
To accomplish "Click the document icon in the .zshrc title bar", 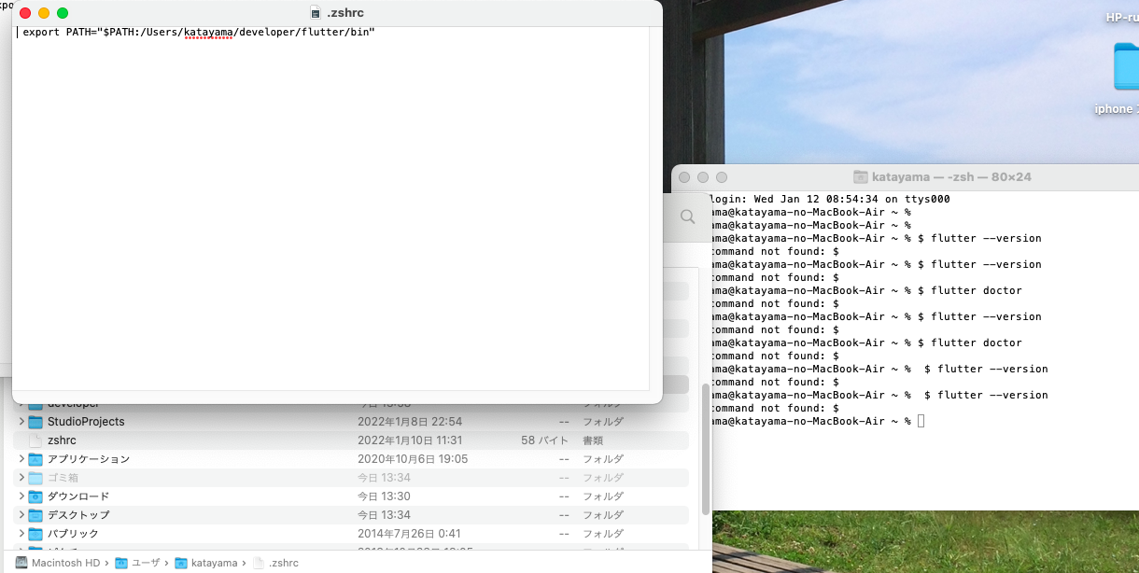I will coord(316,13).
